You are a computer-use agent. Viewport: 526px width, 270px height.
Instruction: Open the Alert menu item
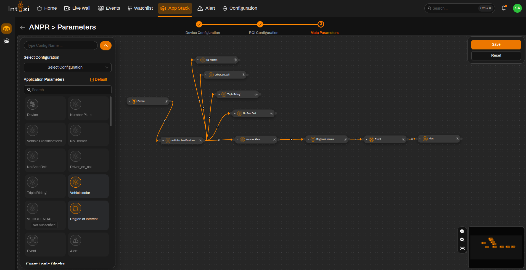[206, 8]
